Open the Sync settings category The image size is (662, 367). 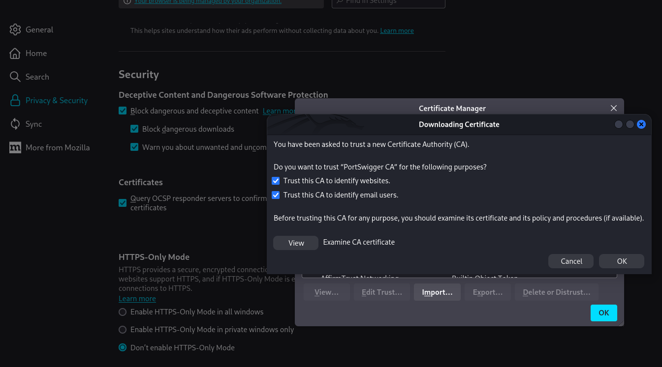[33, 124]
